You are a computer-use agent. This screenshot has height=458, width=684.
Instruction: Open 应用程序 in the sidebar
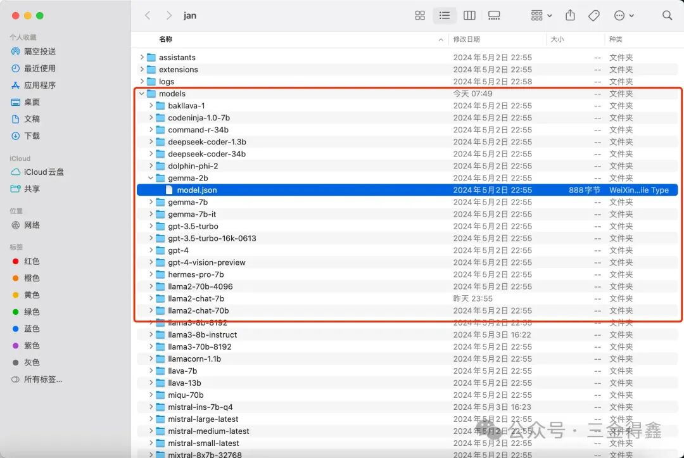[40, 85]
